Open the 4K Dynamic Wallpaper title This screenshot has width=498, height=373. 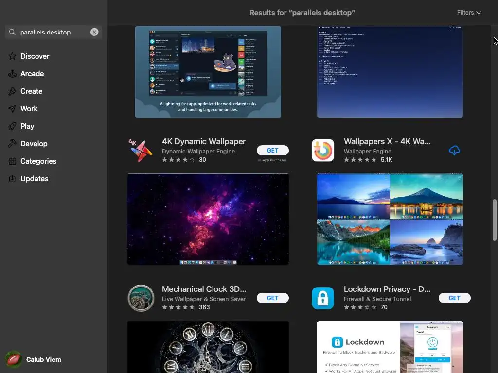(204, 141)
